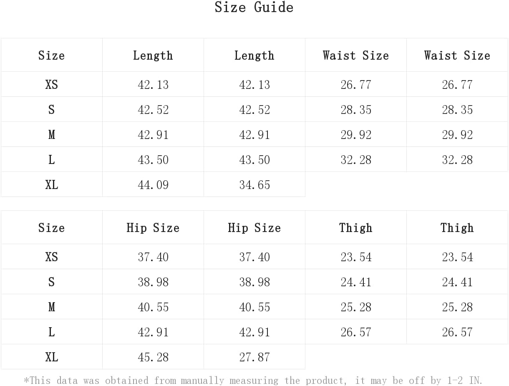This screenshot has height=386, width=509.
Task: Click the 42.52 length value in the first Length column
Action: pyautogui.click(x=153, y=110)
